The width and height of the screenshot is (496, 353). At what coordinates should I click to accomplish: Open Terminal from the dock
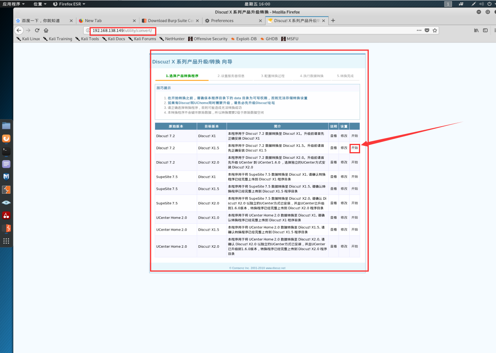coord(6,151)
